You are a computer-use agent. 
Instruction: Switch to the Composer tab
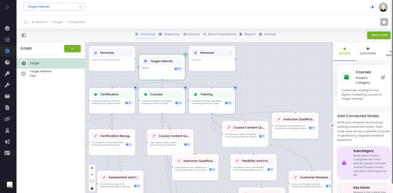(x=145, y=34)
